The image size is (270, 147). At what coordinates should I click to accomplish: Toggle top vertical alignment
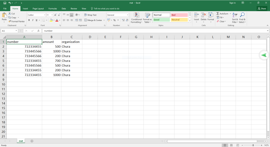(64, 15)
